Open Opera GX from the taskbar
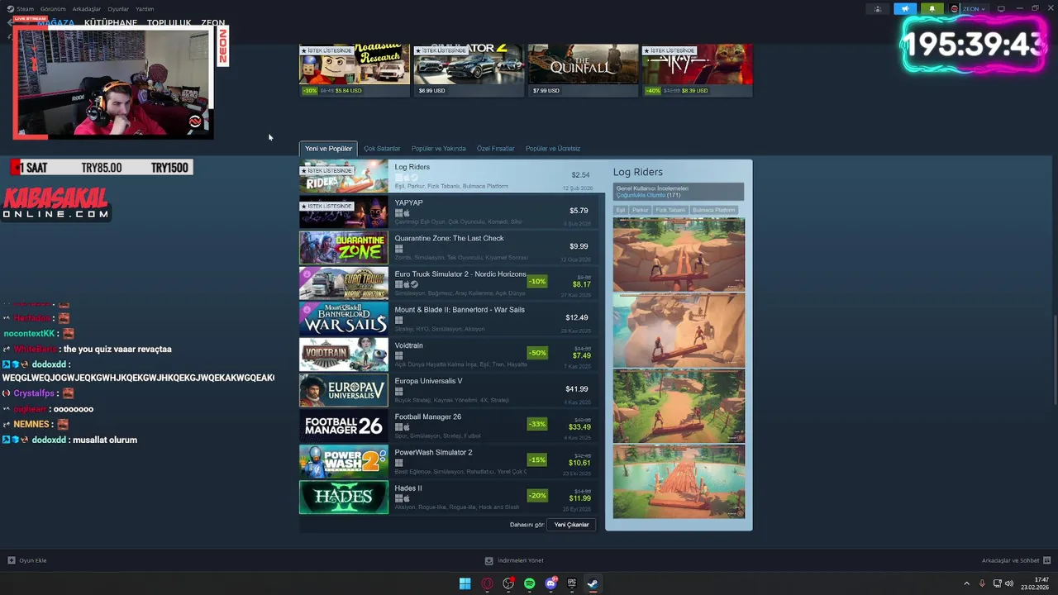This screenshot has height=595, width=1058. coord(487,583)
